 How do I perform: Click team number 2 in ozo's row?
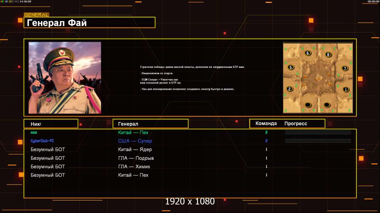pyautogui.click(x=266, y=132)
